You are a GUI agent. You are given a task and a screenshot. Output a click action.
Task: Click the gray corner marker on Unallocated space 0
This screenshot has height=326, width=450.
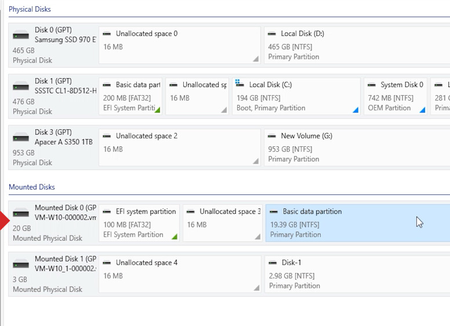click(256, 59)
